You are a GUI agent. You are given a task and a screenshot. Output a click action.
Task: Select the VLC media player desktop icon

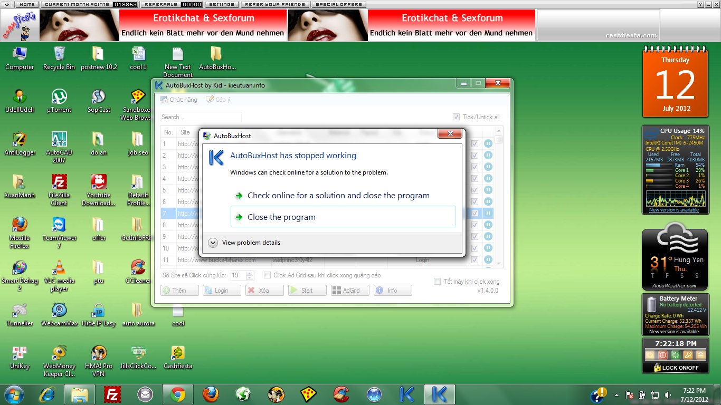(x=59, y=275)
